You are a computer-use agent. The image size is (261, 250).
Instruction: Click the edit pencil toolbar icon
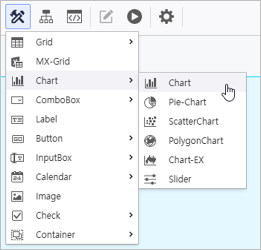106,17
